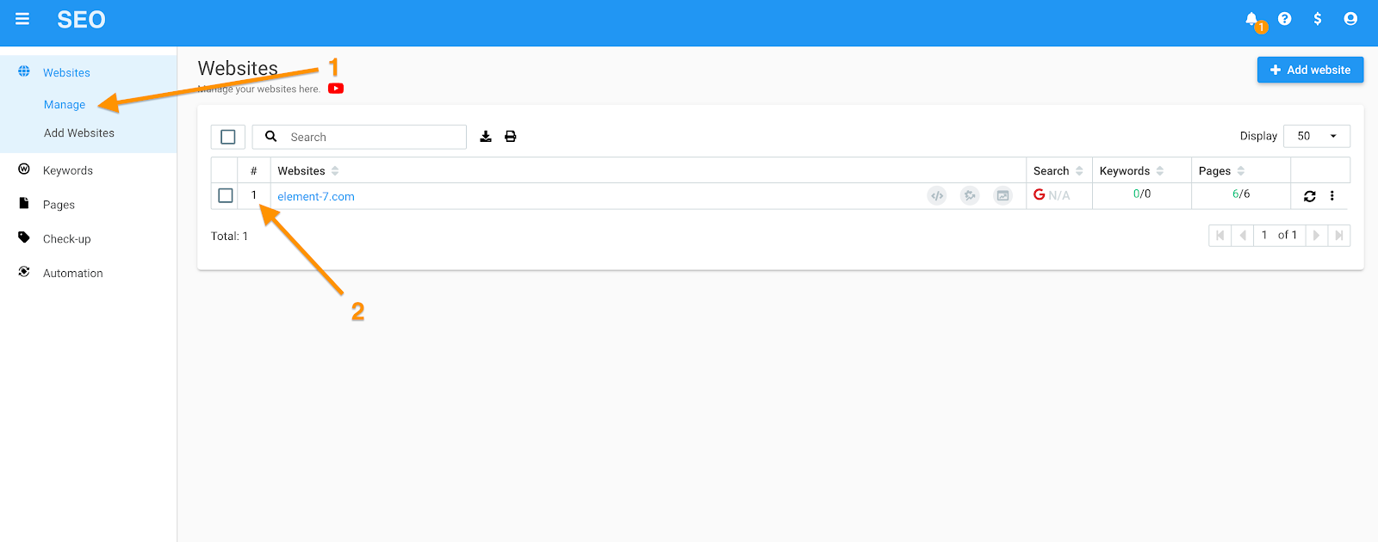Open the user account icon
Image resolution: width=1378 pixels, height=542 pixels.
(1350, 19)
